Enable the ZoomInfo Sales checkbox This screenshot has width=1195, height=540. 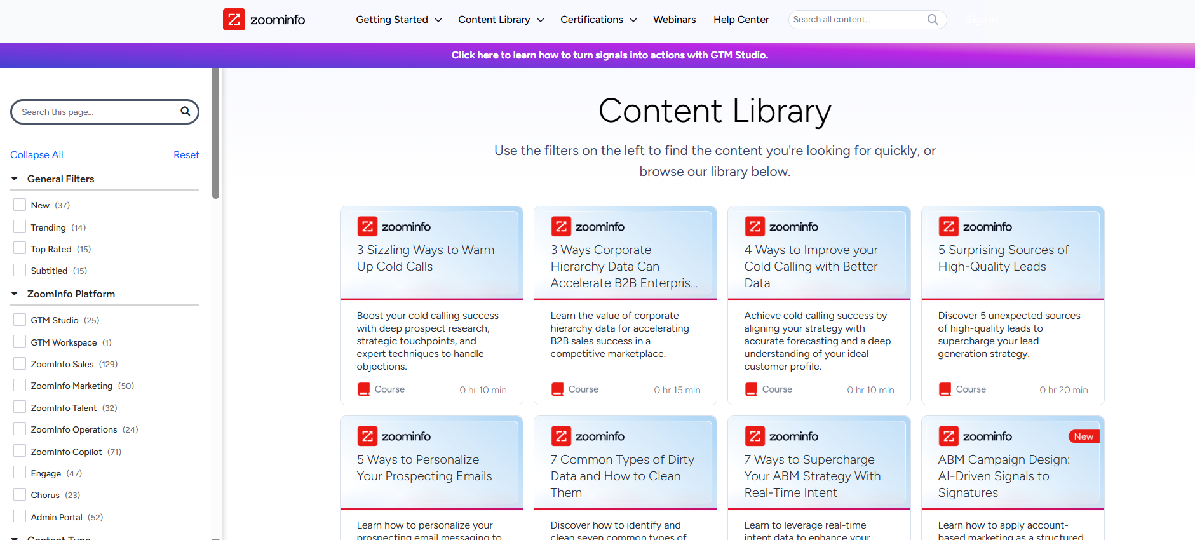(20, 363)
